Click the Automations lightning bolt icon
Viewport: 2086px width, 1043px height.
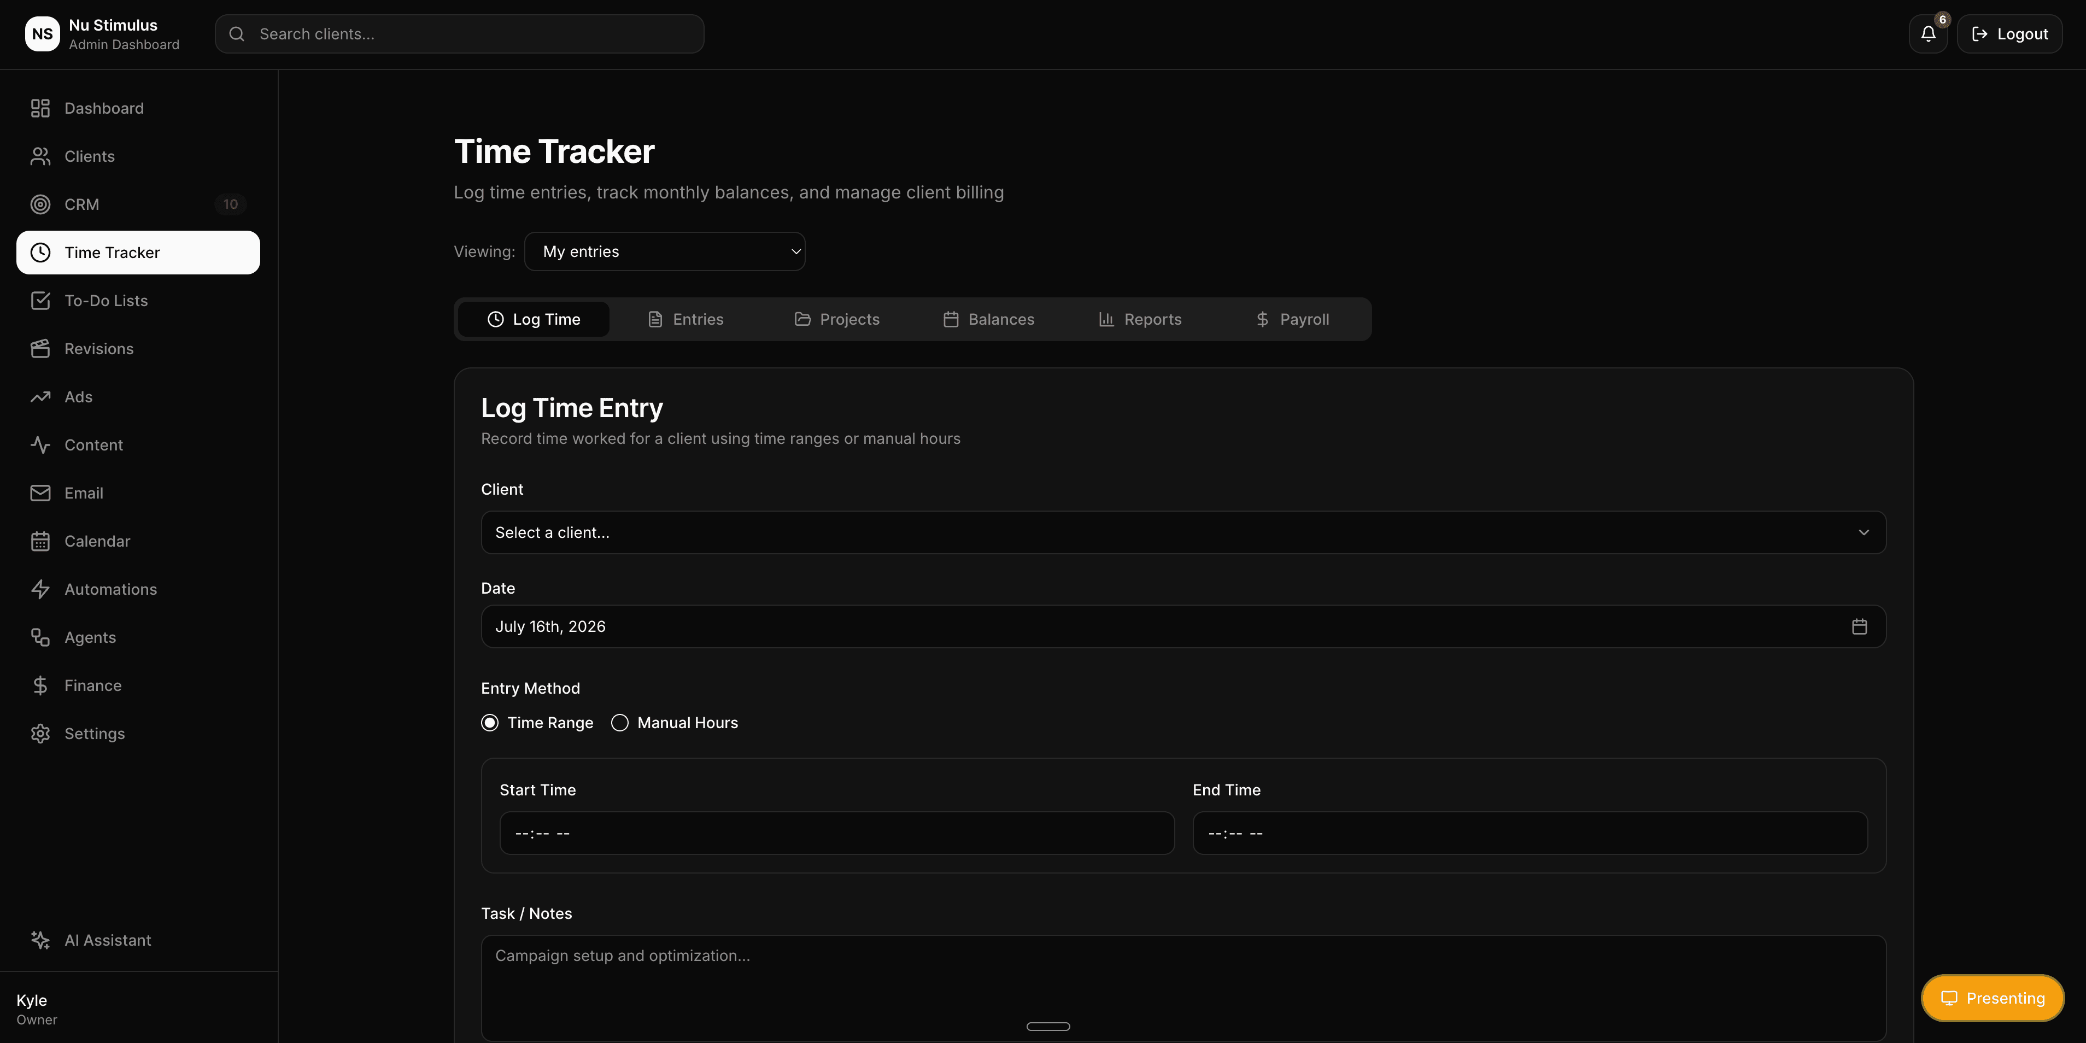(40, 589)
